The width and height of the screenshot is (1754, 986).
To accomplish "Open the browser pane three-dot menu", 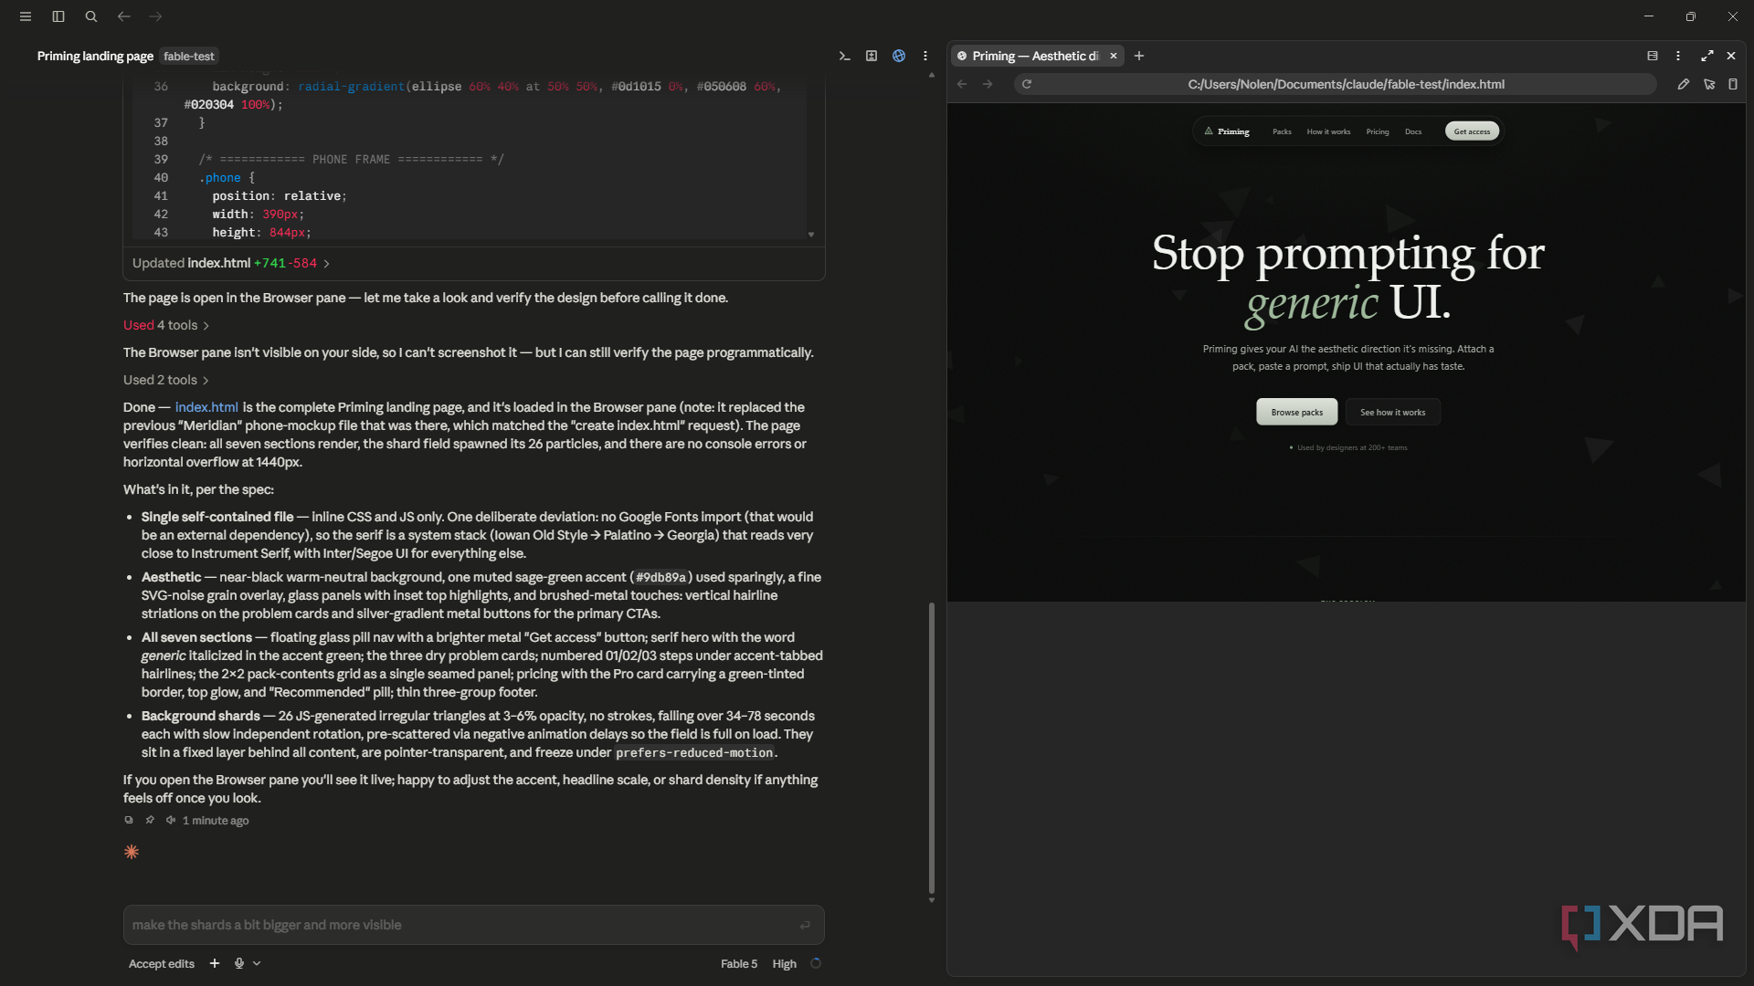I will [1678, 56].
